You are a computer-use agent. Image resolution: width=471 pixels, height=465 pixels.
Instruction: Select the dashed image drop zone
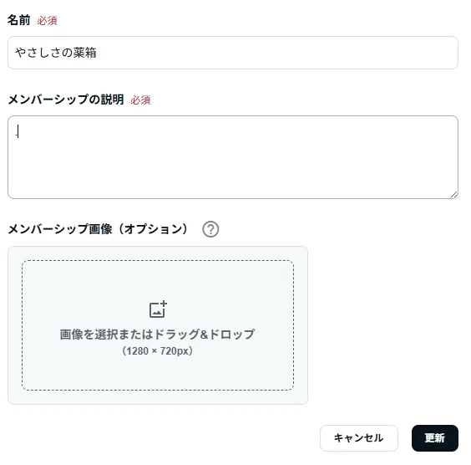pos(158,325)
